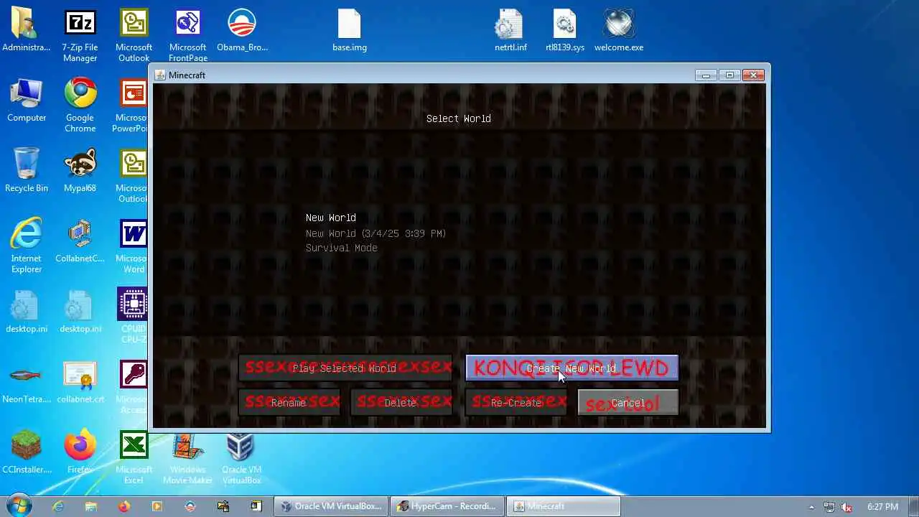Select the welcome.exe desktop icon
919x517 pixels.
point(619,30)
